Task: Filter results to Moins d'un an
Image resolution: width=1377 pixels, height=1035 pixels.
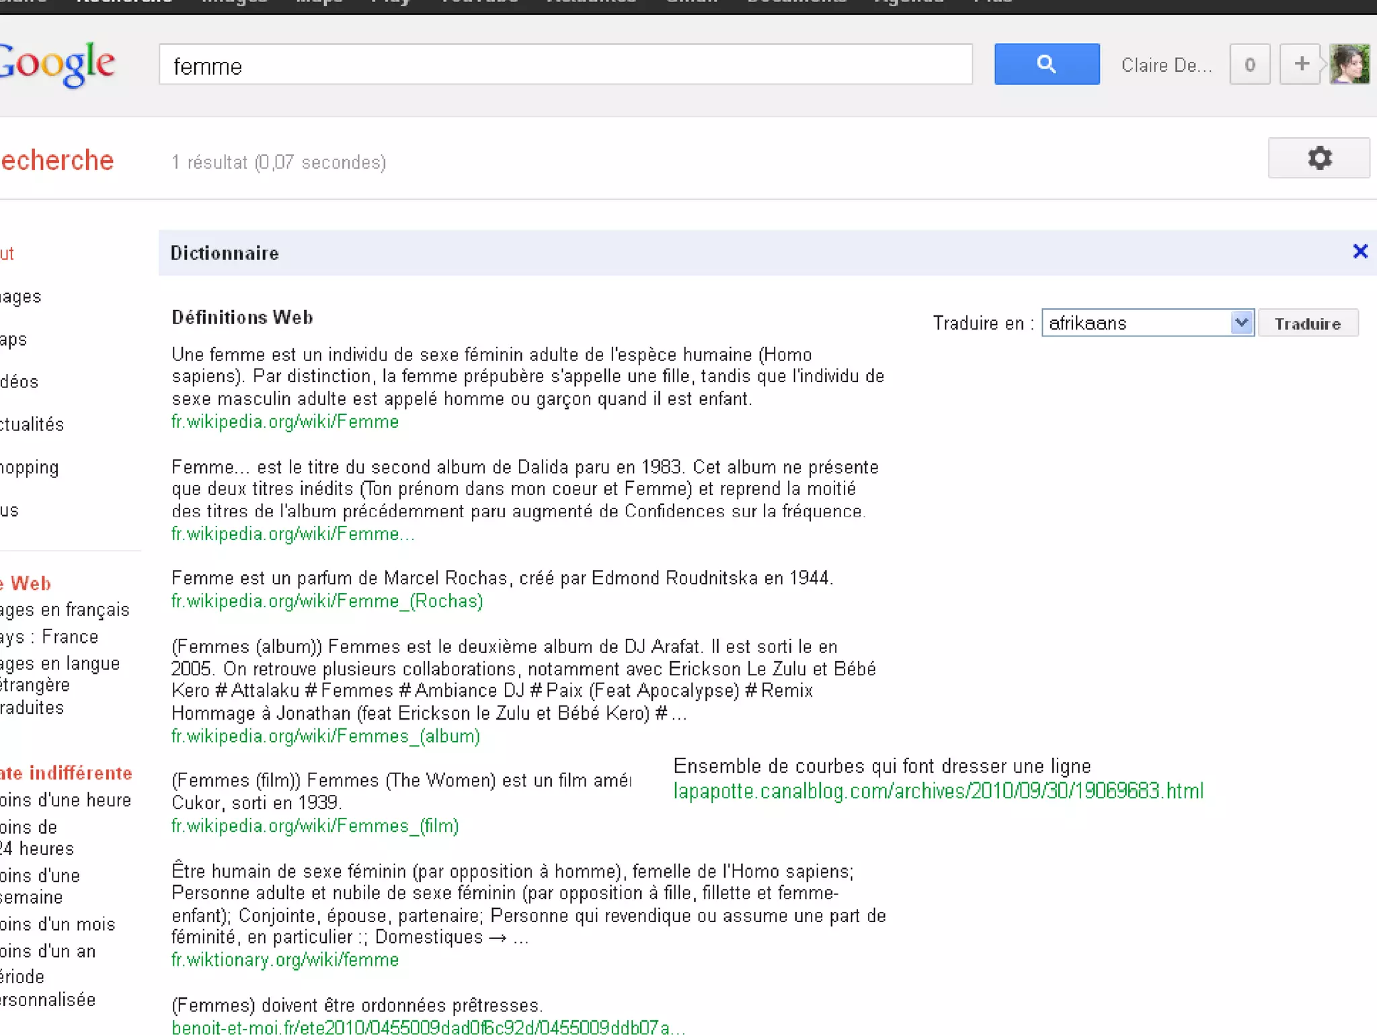Action: 48,951
